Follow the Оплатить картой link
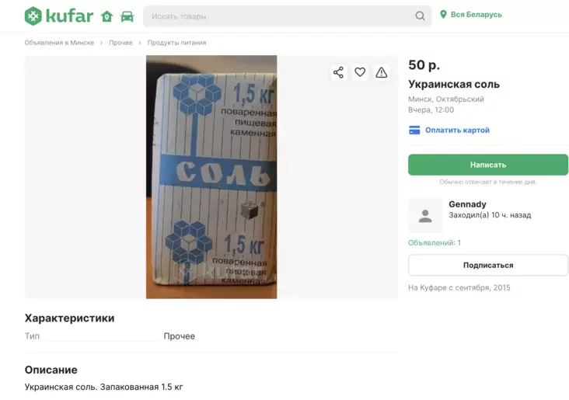The height and width of the screenshot is (400, 569). [457, 130]
